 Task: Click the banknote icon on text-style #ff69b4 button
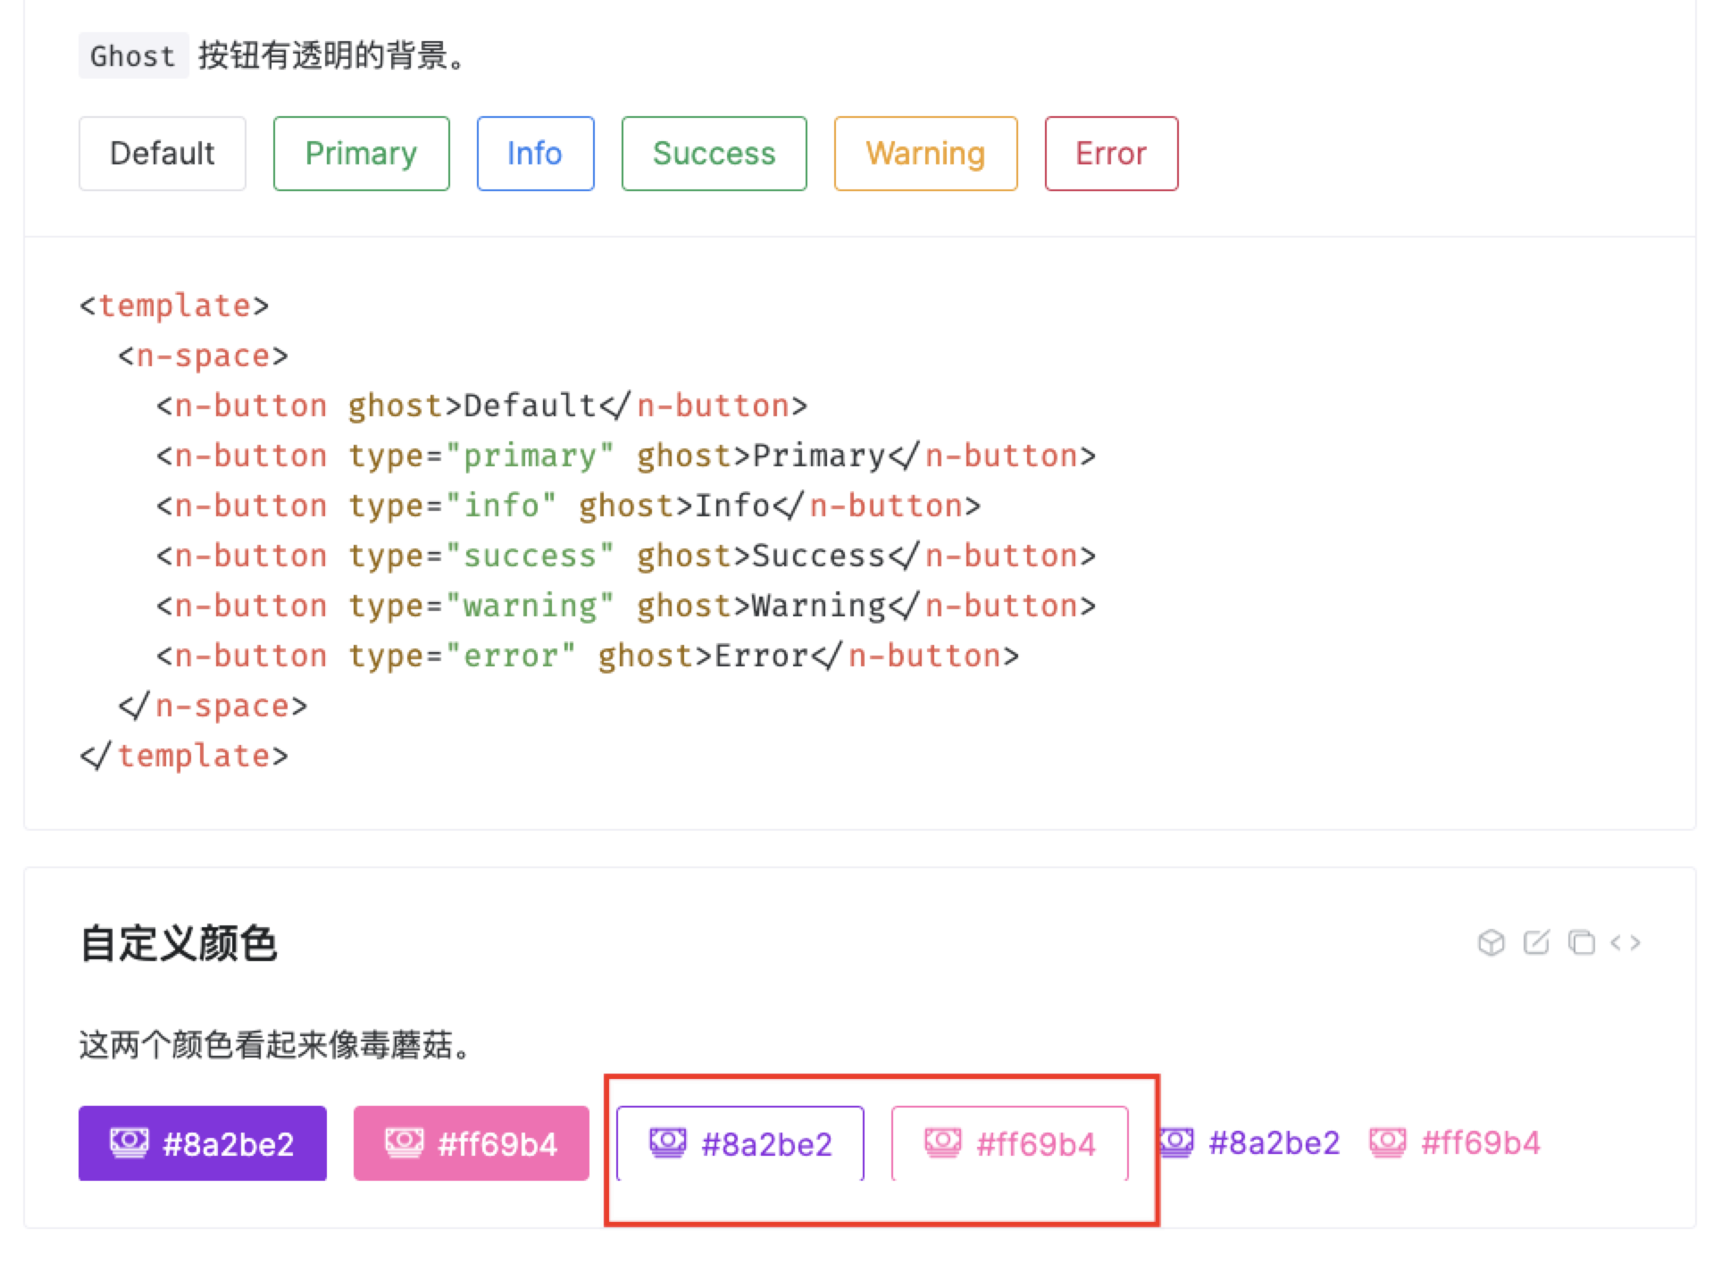[1388, 1142]
